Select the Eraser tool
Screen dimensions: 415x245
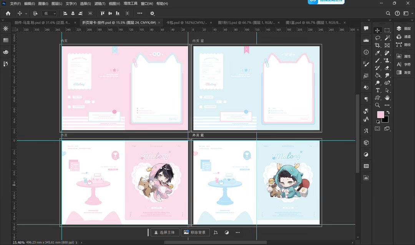[x=387, y=68]
